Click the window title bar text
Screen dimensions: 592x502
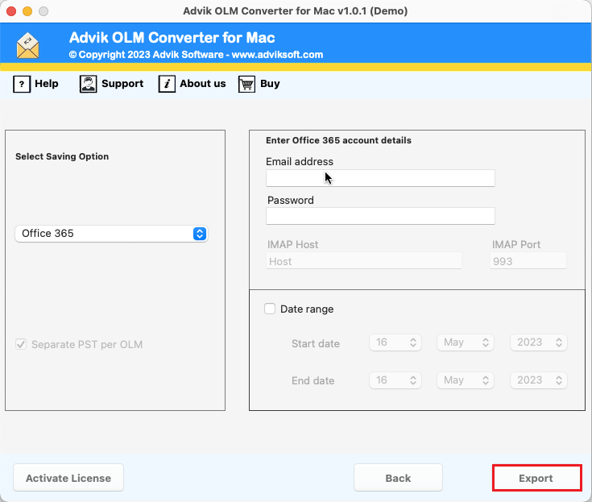pyautogui.click(x=296, y=11)
